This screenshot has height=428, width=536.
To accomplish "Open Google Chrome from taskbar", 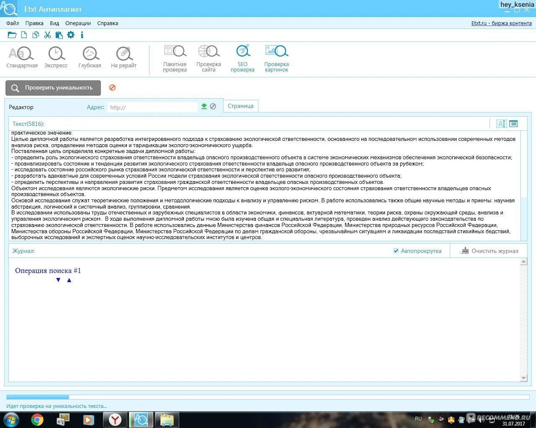I will [37, 420].
